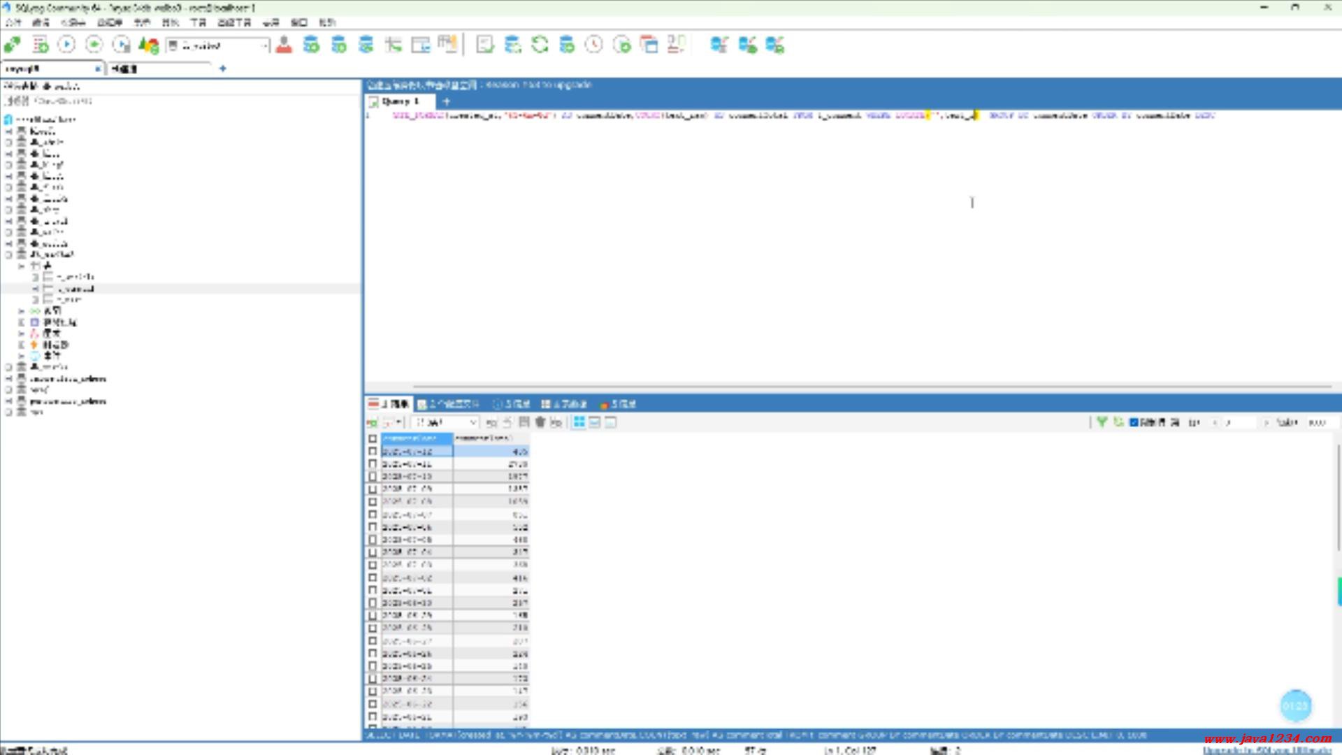Add a new query tab with plus
Screen dimensions: 1342x755
(x=447, y=101)
